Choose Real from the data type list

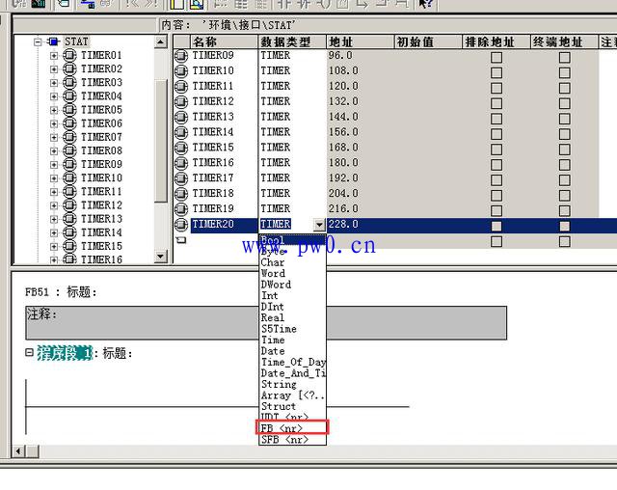tap(292, 317)
